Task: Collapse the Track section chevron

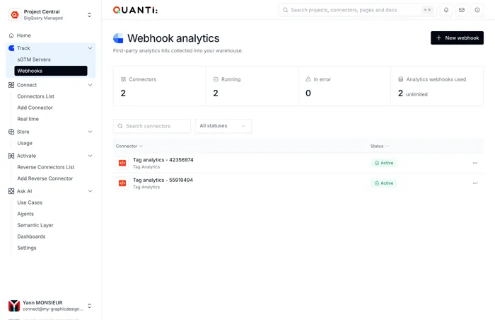Action: tap(90, 48)
